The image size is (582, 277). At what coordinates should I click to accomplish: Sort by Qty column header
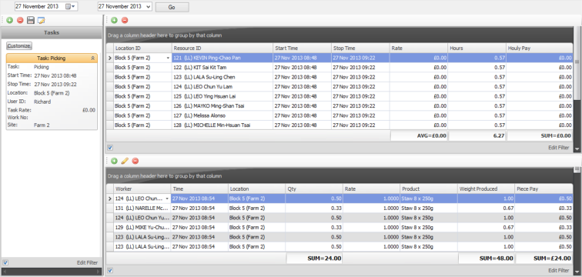(314, 189)
